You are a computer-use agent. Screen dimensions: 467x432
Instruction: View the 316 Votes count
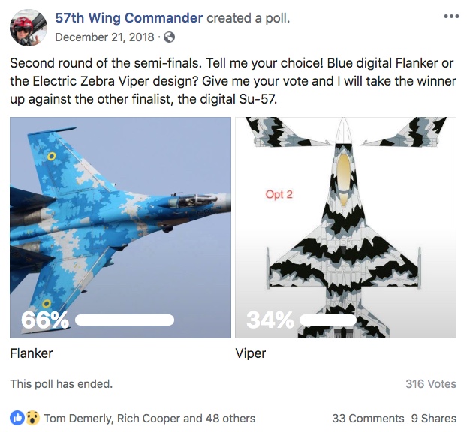430,384
